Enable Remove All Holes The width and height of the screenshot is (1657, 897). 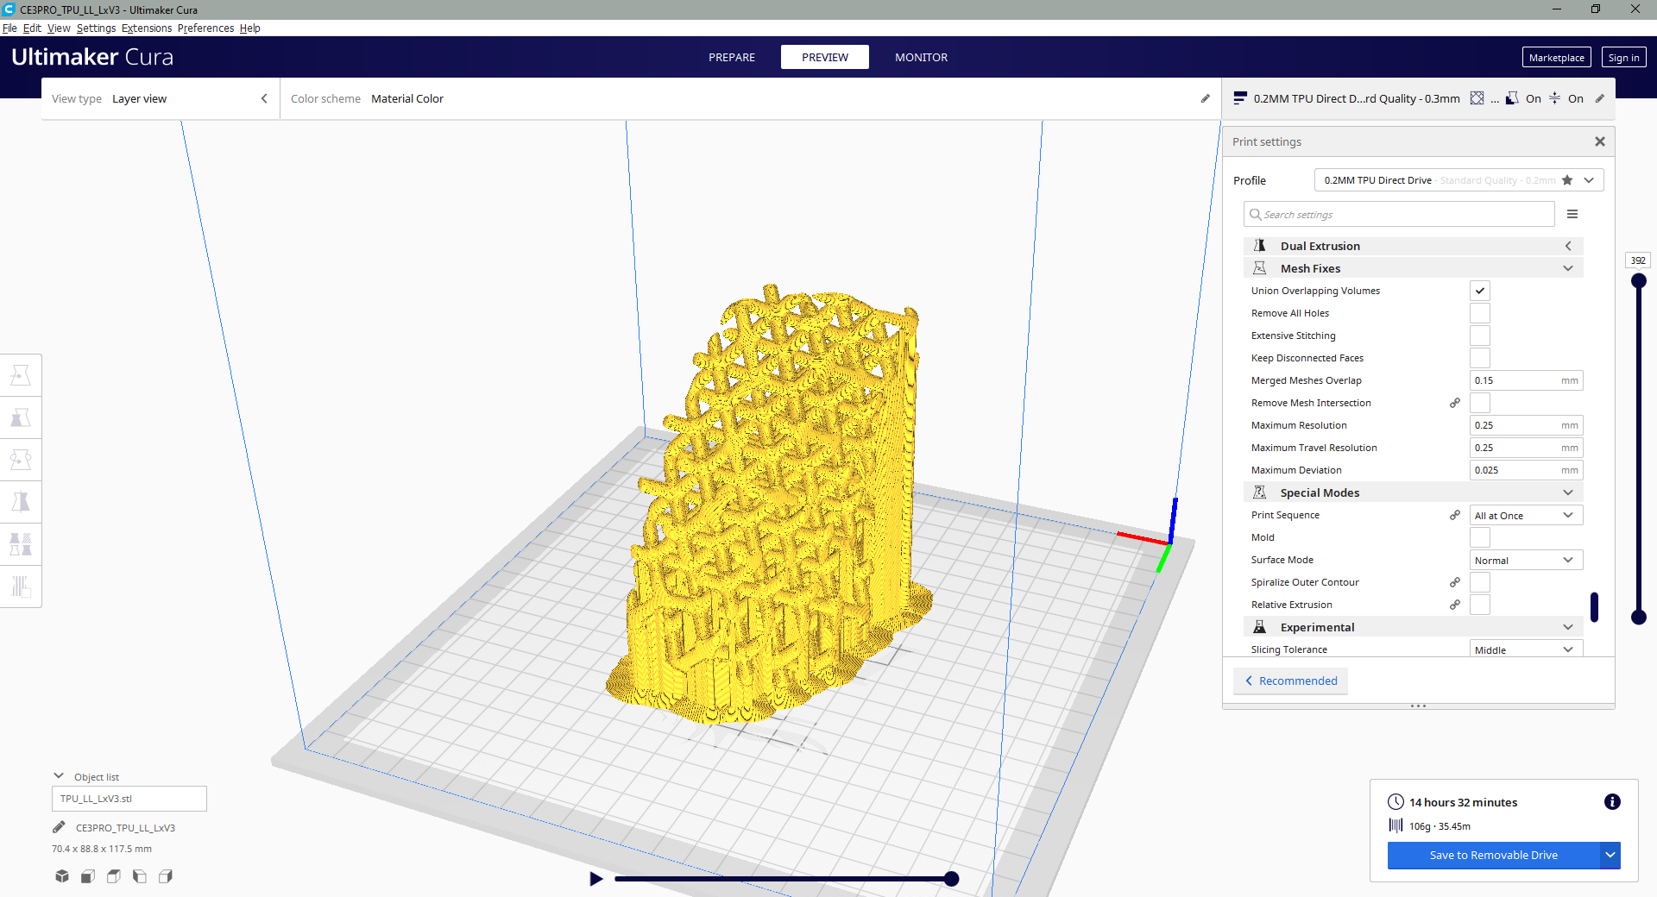tap(1479, 312)
